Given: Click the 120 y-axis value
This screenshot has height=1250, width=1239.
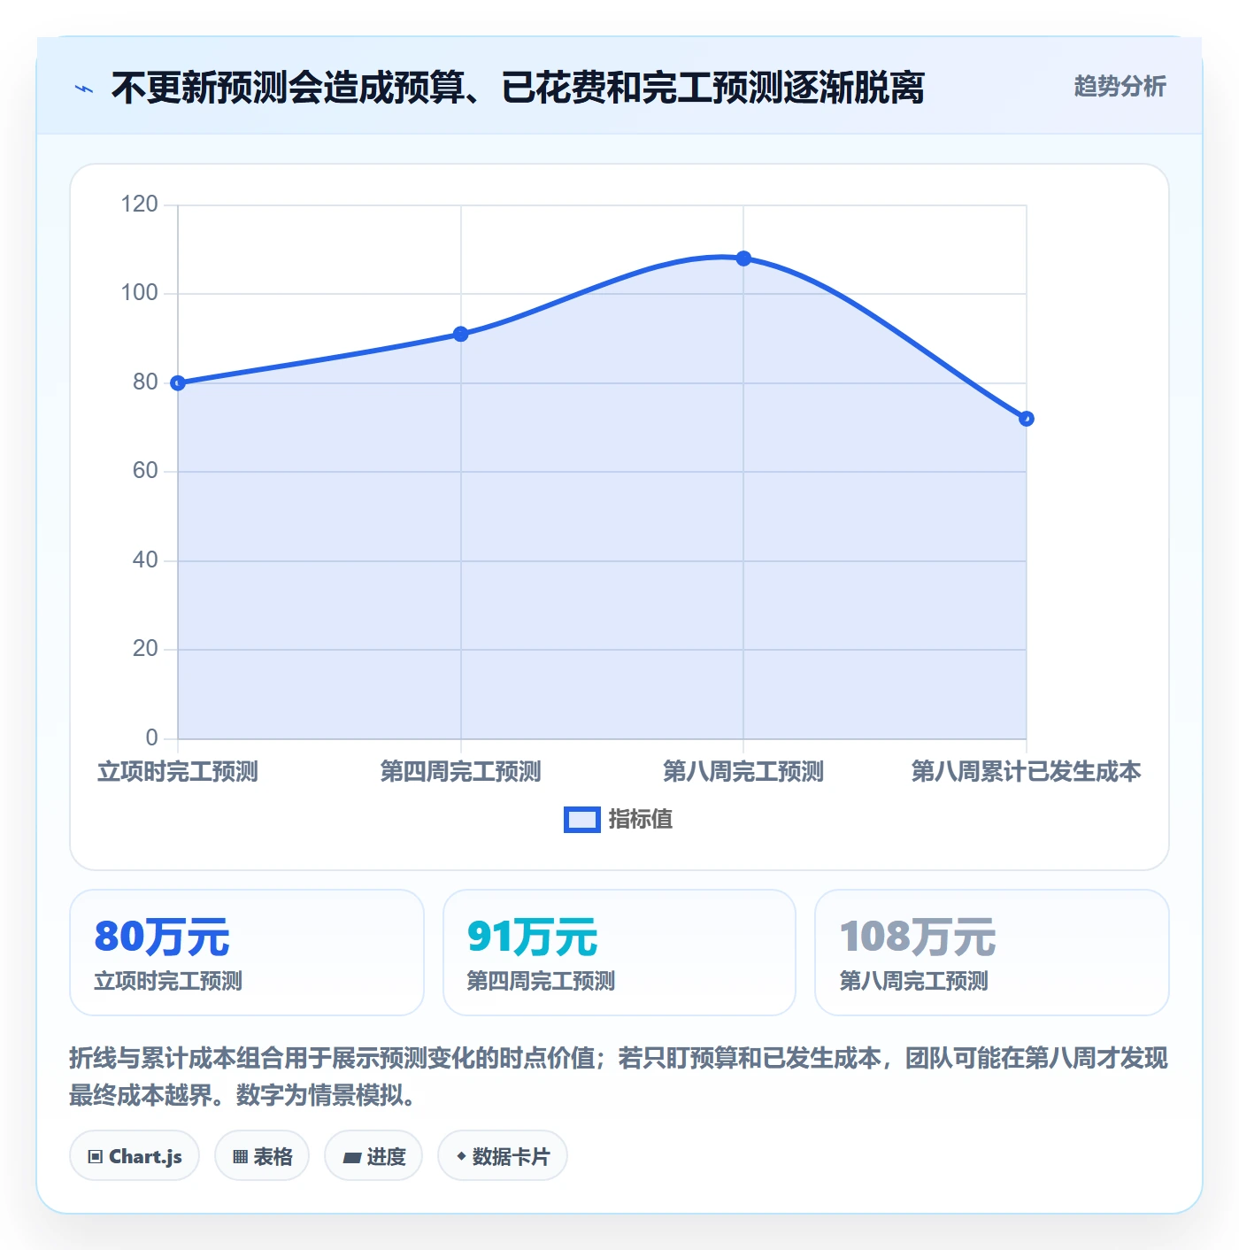Looking at the screenshot, I should [139, 204].
